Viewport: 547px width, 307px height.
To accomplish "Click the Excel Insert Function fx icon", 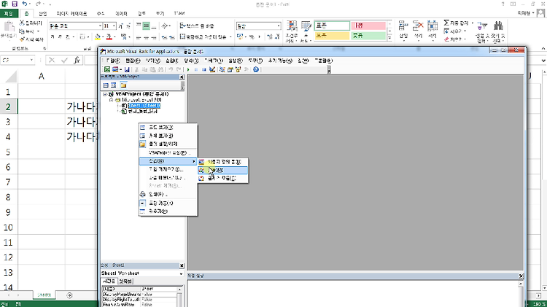I will (77, 61).
